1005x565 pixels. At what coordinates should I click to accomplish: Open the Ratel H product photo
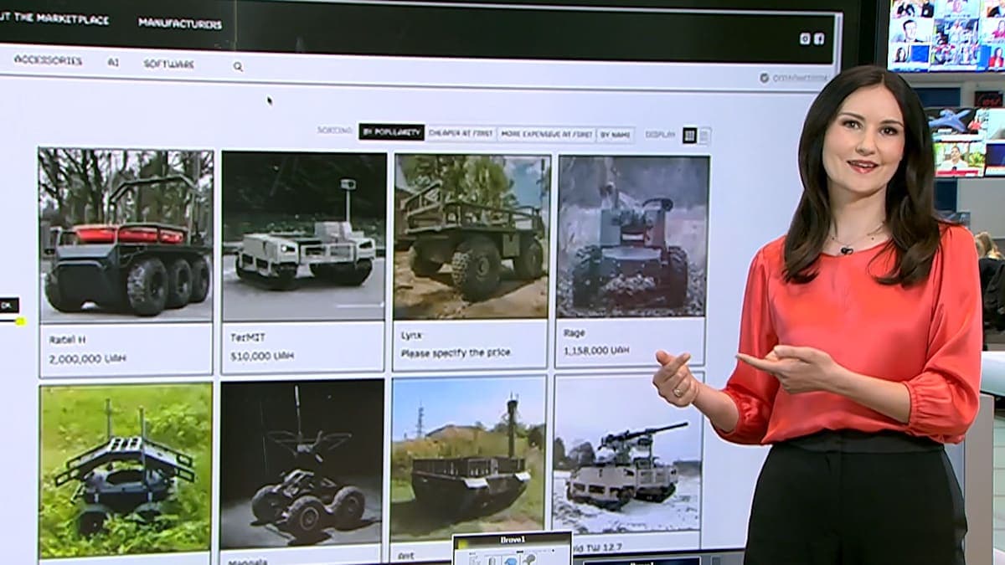coord(126,235)
